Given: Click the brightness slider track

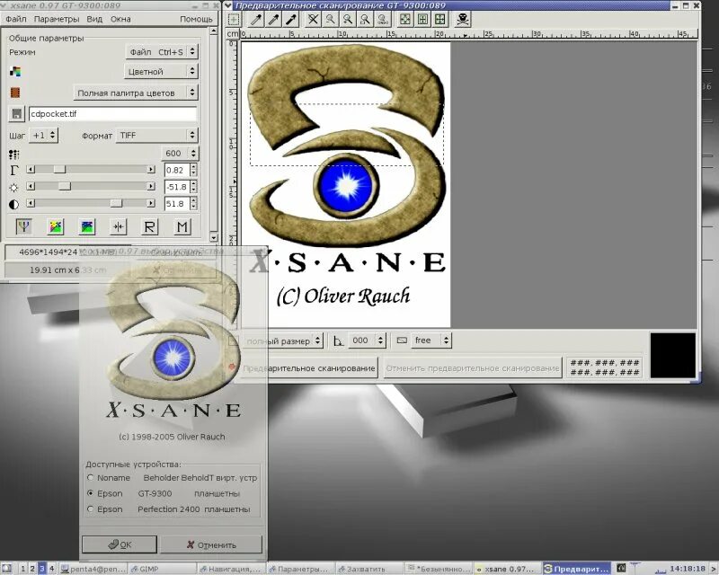Looking at the screenshot, I should pyautogui.click(x=91, y=186).
